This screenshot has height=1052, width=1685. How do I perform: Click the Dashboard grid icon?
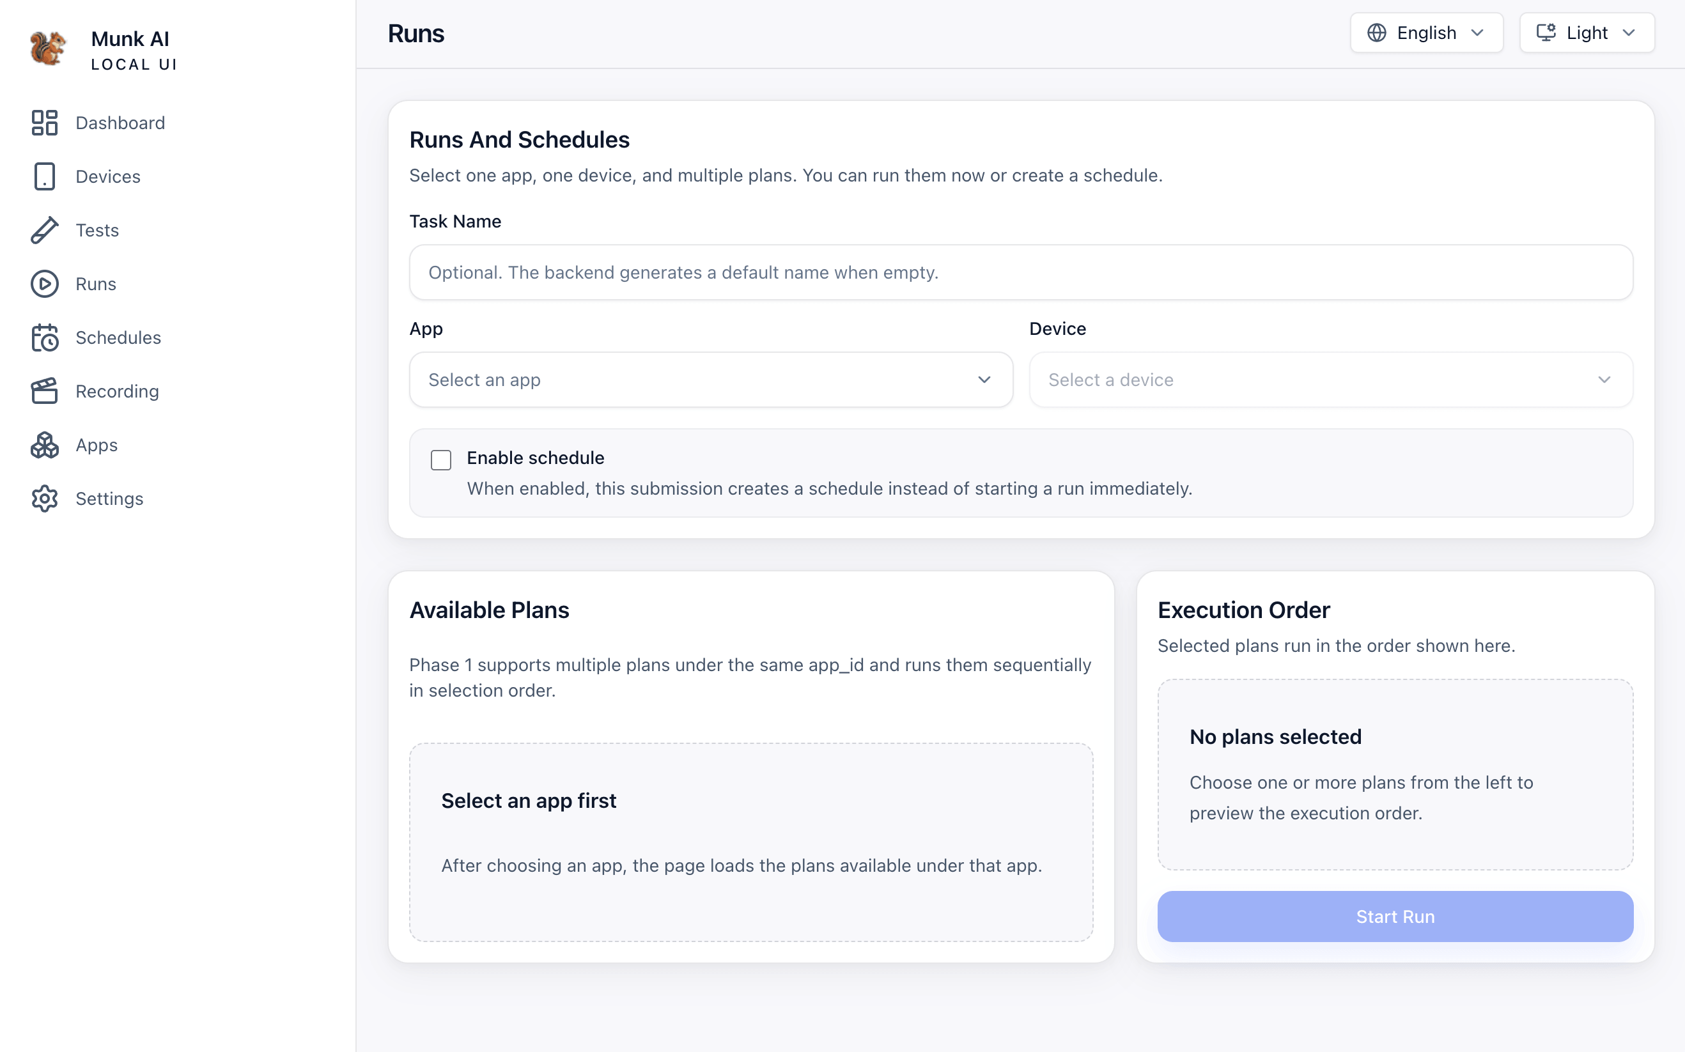(45, 123)
